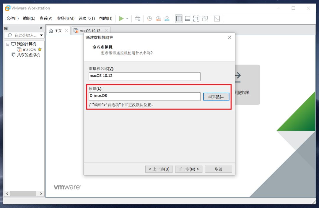Click the library horizontal scrollbar thumb
This screenshot has height=208, width=319.
tap(23, 194)
